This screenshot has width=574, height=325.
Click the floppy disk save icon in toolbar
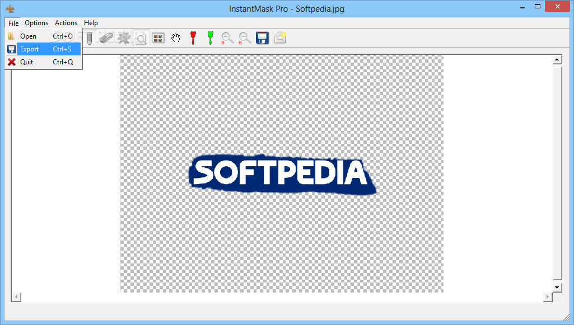(x=263, y=38)
